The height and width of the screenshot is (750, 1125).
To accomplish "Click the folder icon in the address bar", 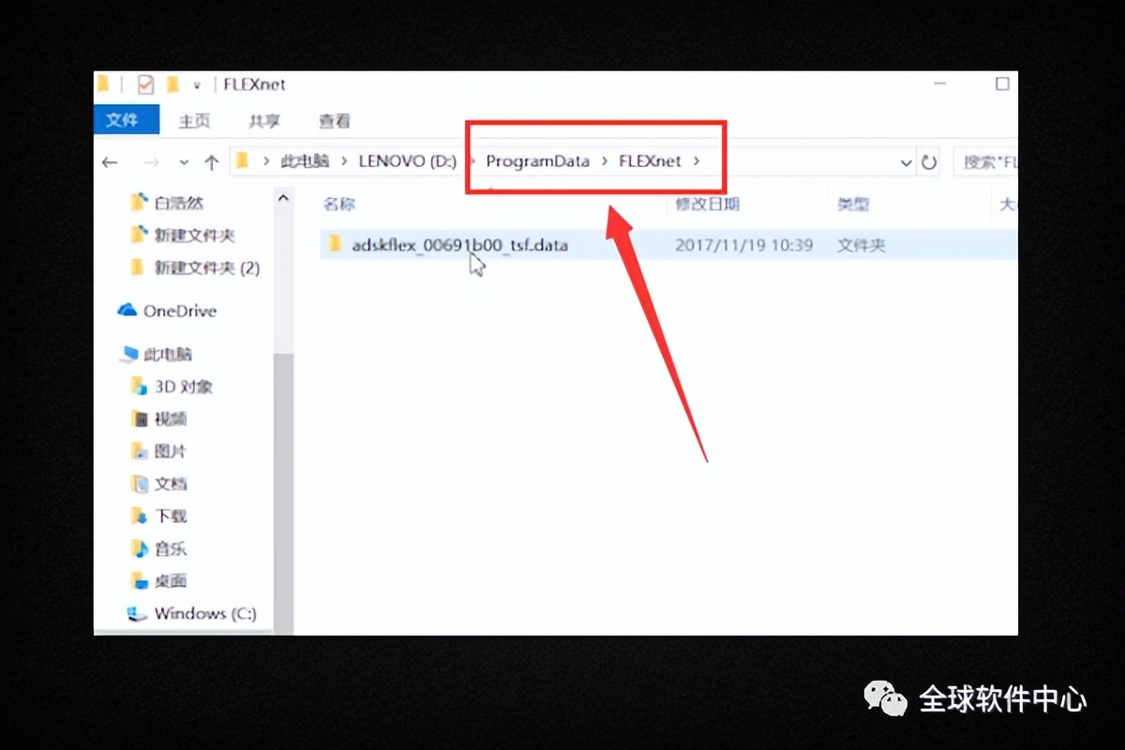I will tap(243, 160).
